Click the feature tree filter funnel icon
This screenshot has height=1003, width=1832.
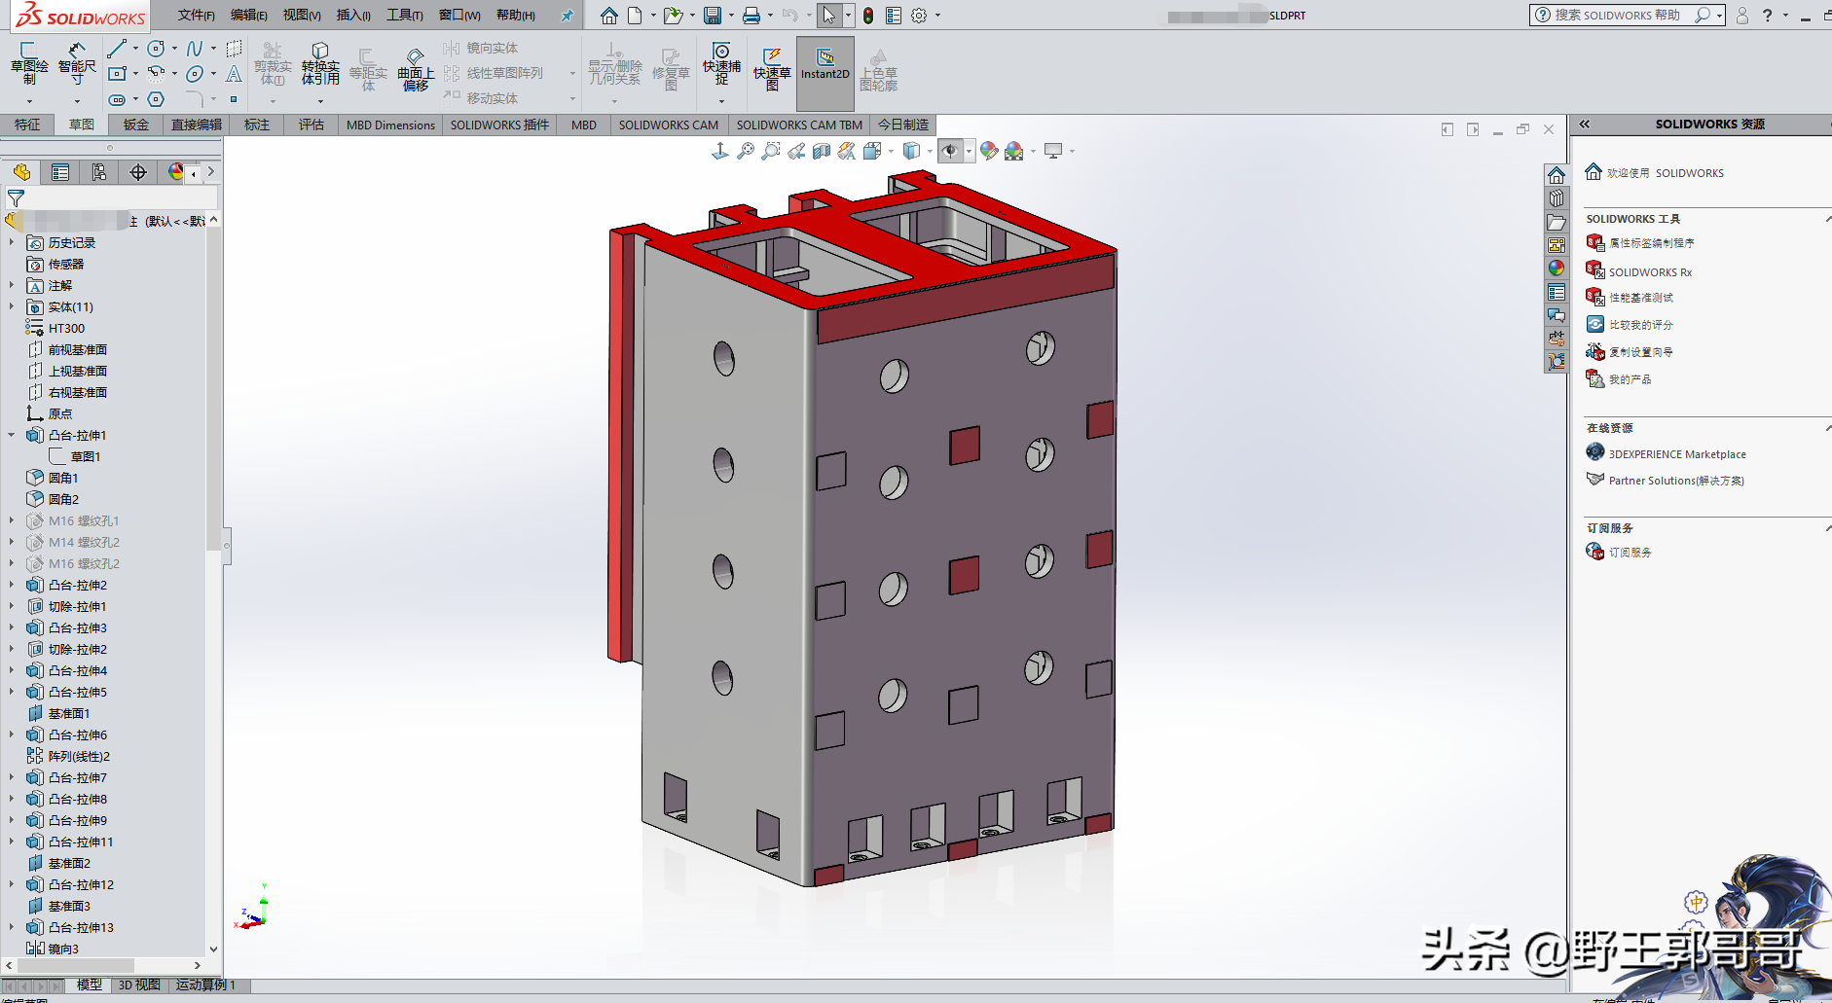coord(16,197)
